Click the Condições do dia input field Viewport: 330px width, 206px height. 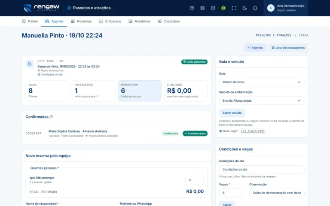point(262,170)
